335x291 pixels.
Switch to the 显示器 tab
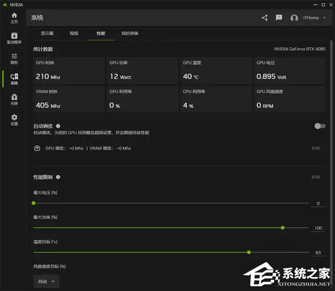(x=47, y=34)
